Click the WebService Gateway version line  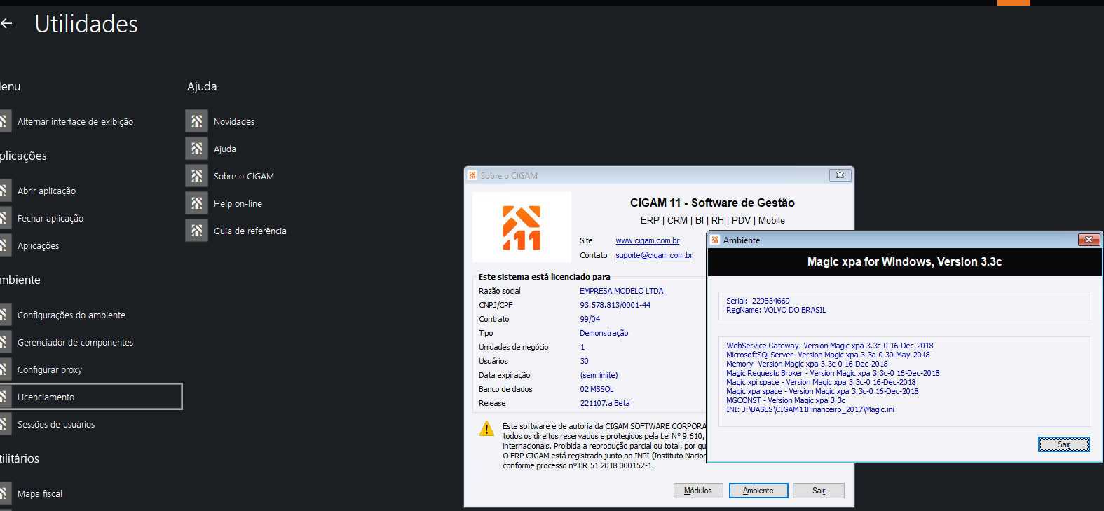click(x=830, y=346)
